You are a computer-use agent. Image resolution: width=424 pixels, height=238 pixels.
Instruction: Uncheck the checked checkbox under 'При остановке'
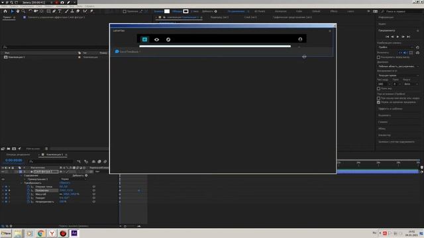[378, 102]
